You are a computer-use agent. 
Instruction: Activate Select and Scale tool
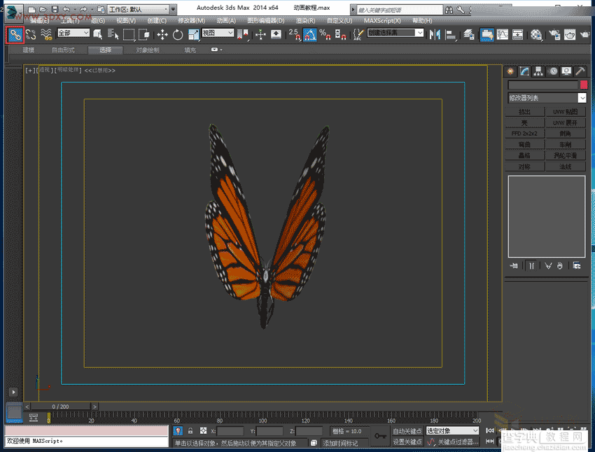pos(193,35)
